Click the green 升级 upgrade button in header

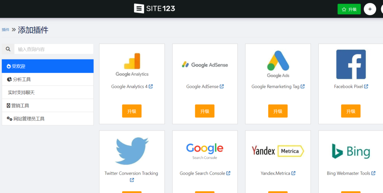click(349, 9)
